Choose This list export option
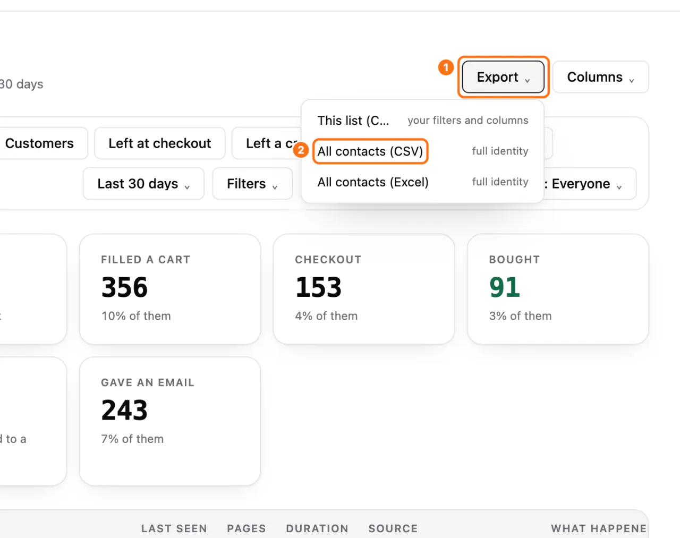 [x=422, y=121]
